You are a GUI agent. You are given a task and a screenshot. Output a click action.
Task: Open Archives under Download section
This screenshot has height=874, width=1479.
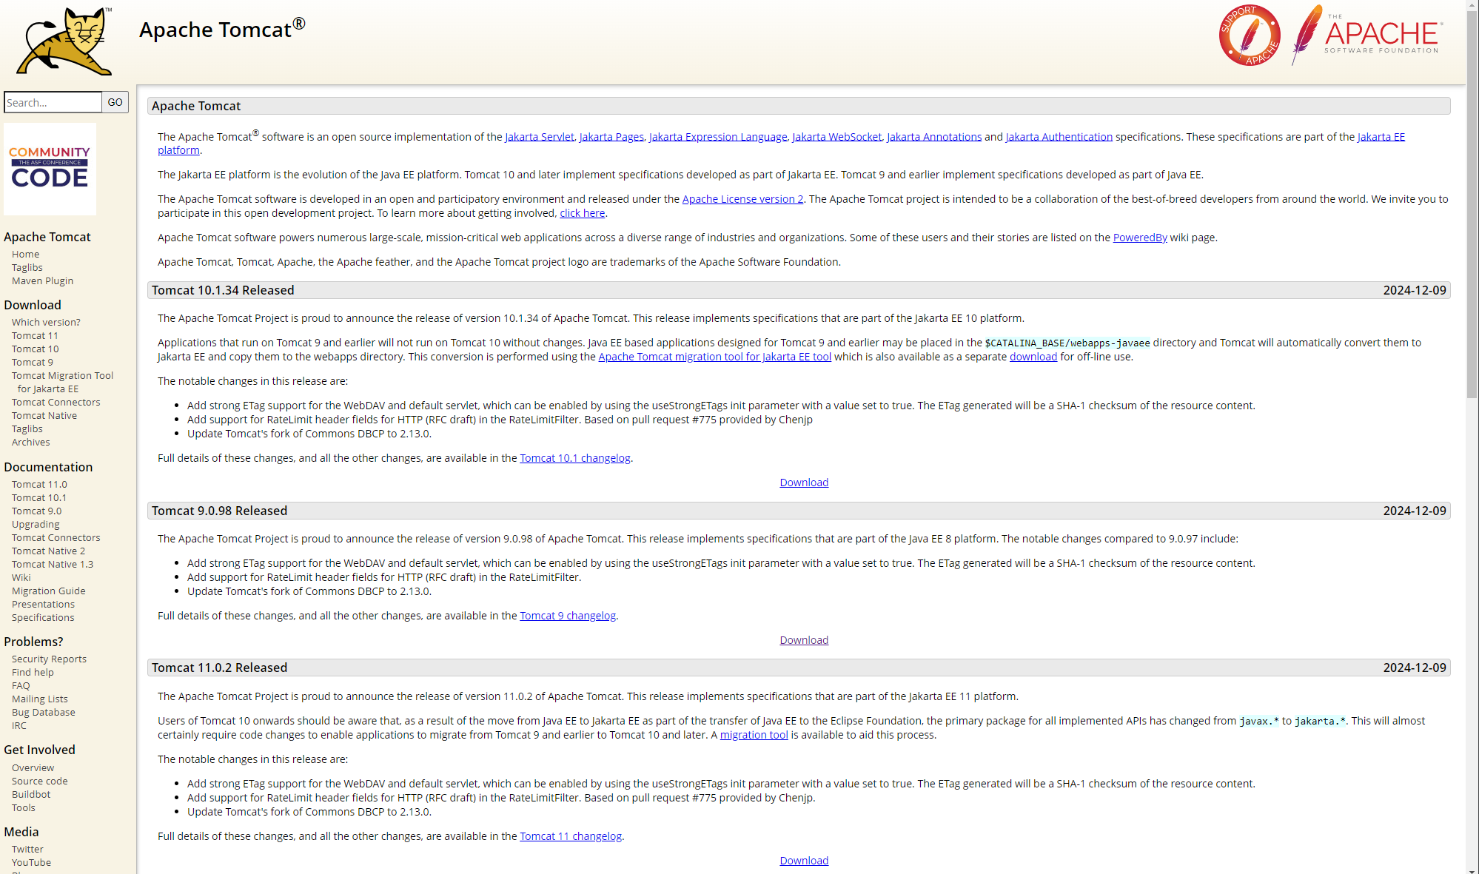[x=30, y=442]
